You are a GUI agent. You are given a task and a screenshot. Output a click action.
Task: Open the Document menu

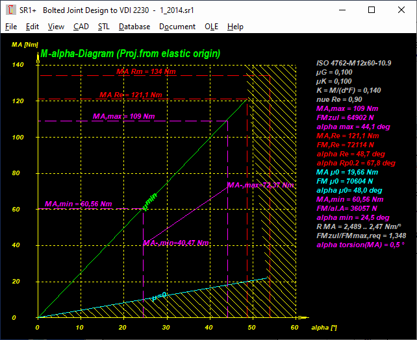pos(177,27)
